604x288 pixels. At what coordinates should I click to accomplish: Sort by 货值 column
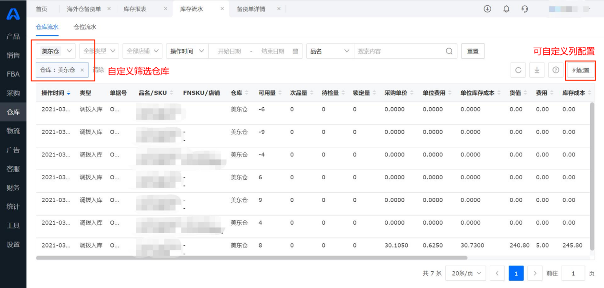coord(526,93)
